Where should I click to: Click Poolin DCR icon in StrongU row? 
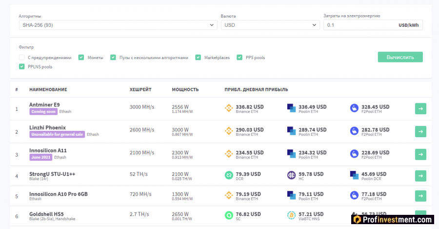coord(354,175)
